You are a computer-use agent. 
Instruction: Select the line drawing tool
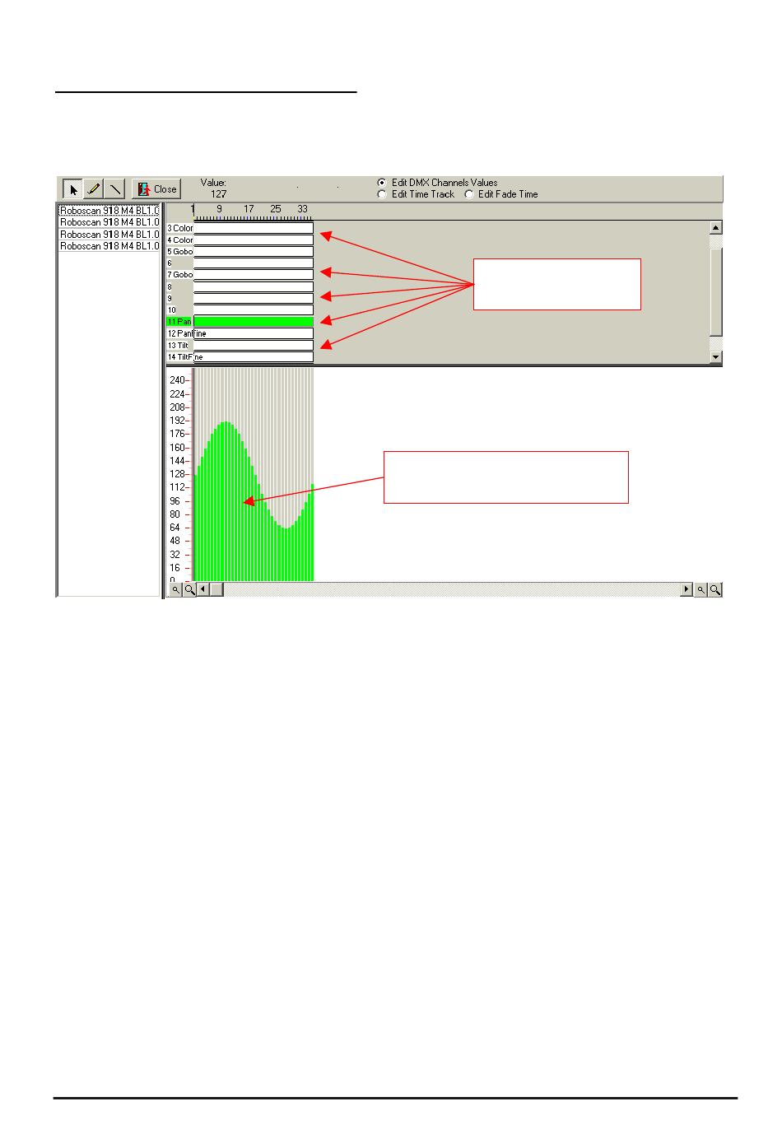[114, 189]
